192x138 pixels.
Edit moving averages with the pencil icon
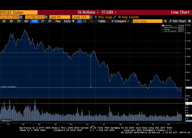tap(115, 17)
